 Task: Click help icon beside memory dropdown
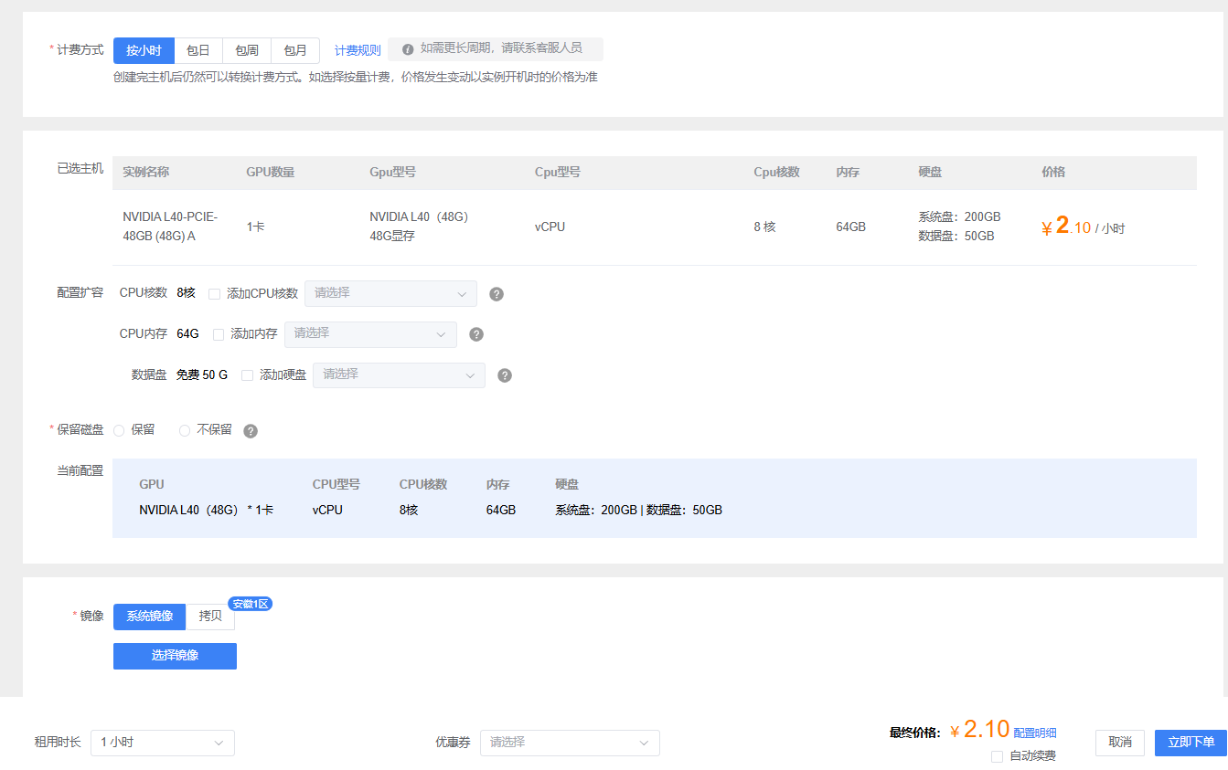click(x=476, y=334)
